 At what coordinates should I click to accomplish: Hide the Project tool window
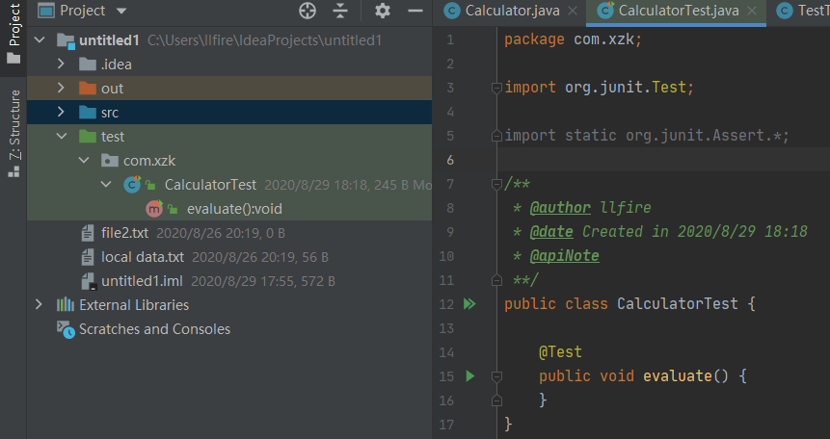pyautogui.click(x=415, y=11)
